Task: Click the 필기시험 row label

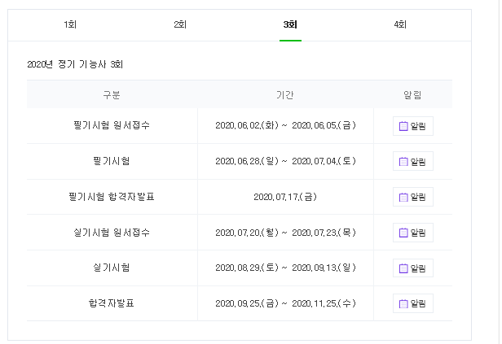Action: click(112, 161)
